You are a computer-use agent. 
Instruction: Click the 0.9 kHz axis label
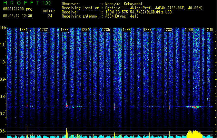(x=3, y=79)
